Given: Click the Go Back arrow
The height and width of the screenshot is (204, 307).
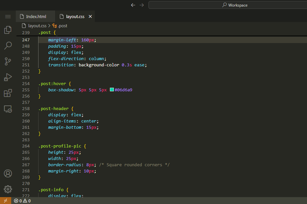Looking at the screenshot, I should coord(133,5).
